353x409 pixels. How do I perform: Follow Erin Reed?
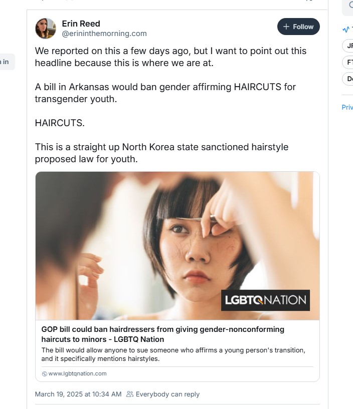click(298, 27)
